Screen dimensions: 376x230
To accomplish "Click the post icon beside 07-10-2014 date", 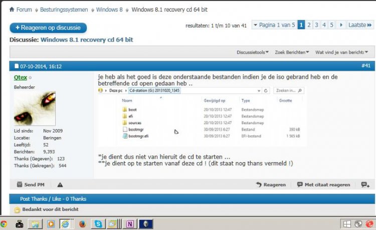I will tap(17, 66).
